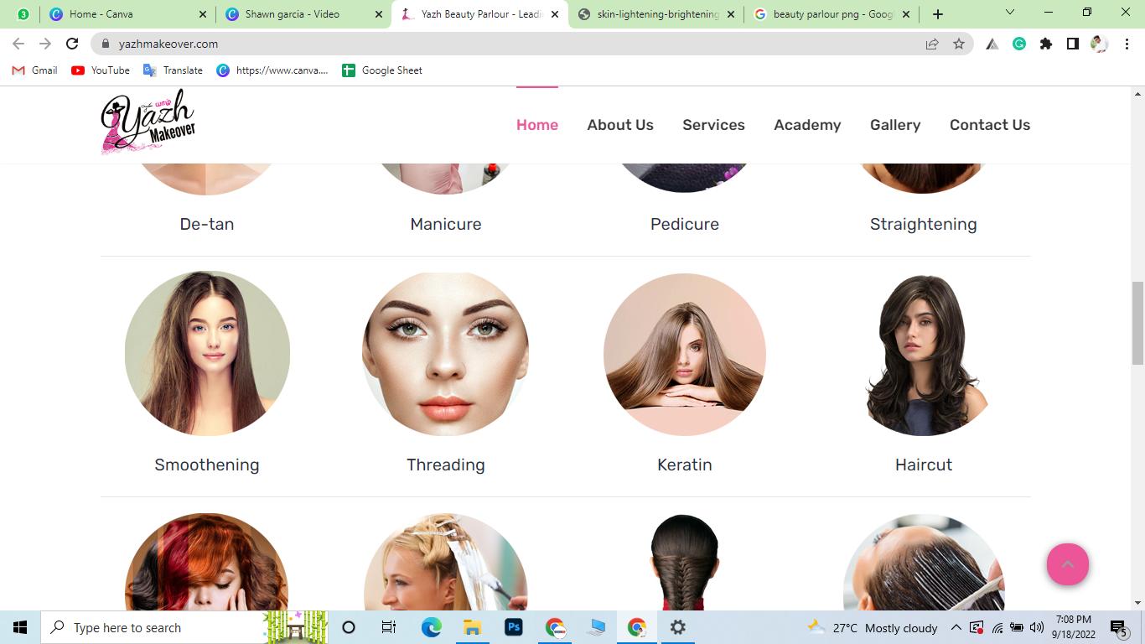
Task: Click the Windows taskbar search box
Action: [184, 627]
